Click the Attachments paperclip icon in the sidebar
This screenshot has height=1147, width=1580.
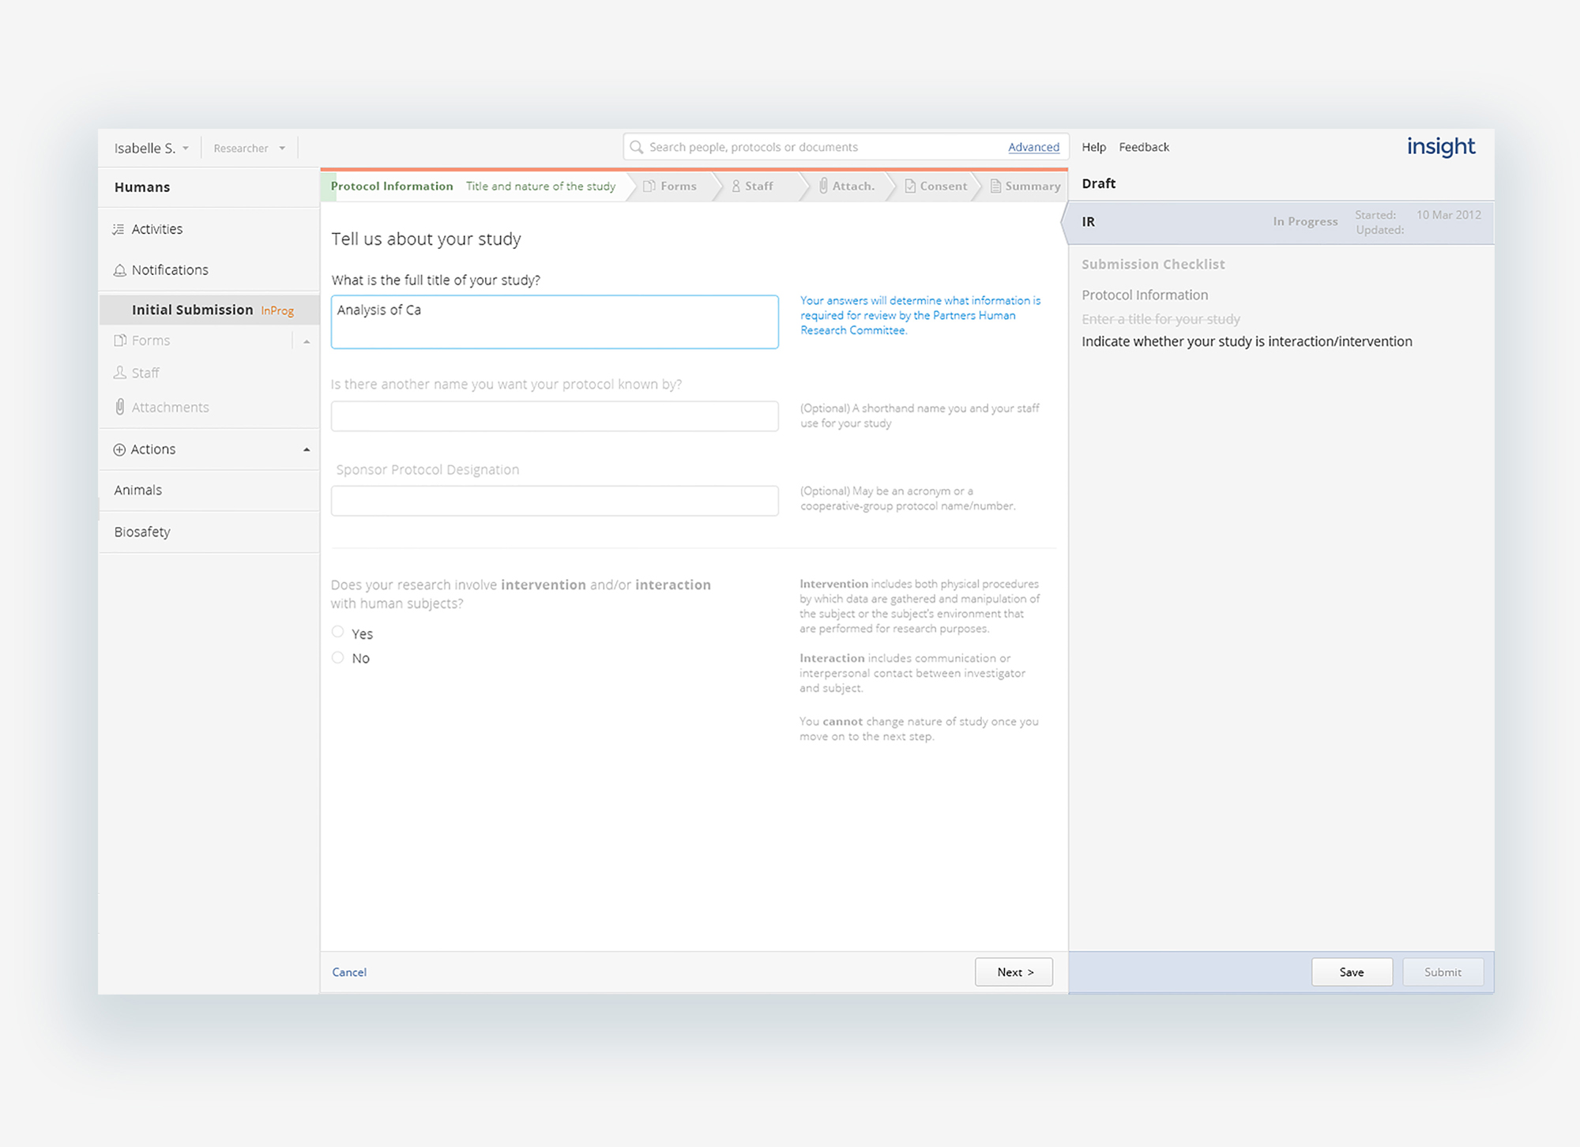[x=120, y=407]
